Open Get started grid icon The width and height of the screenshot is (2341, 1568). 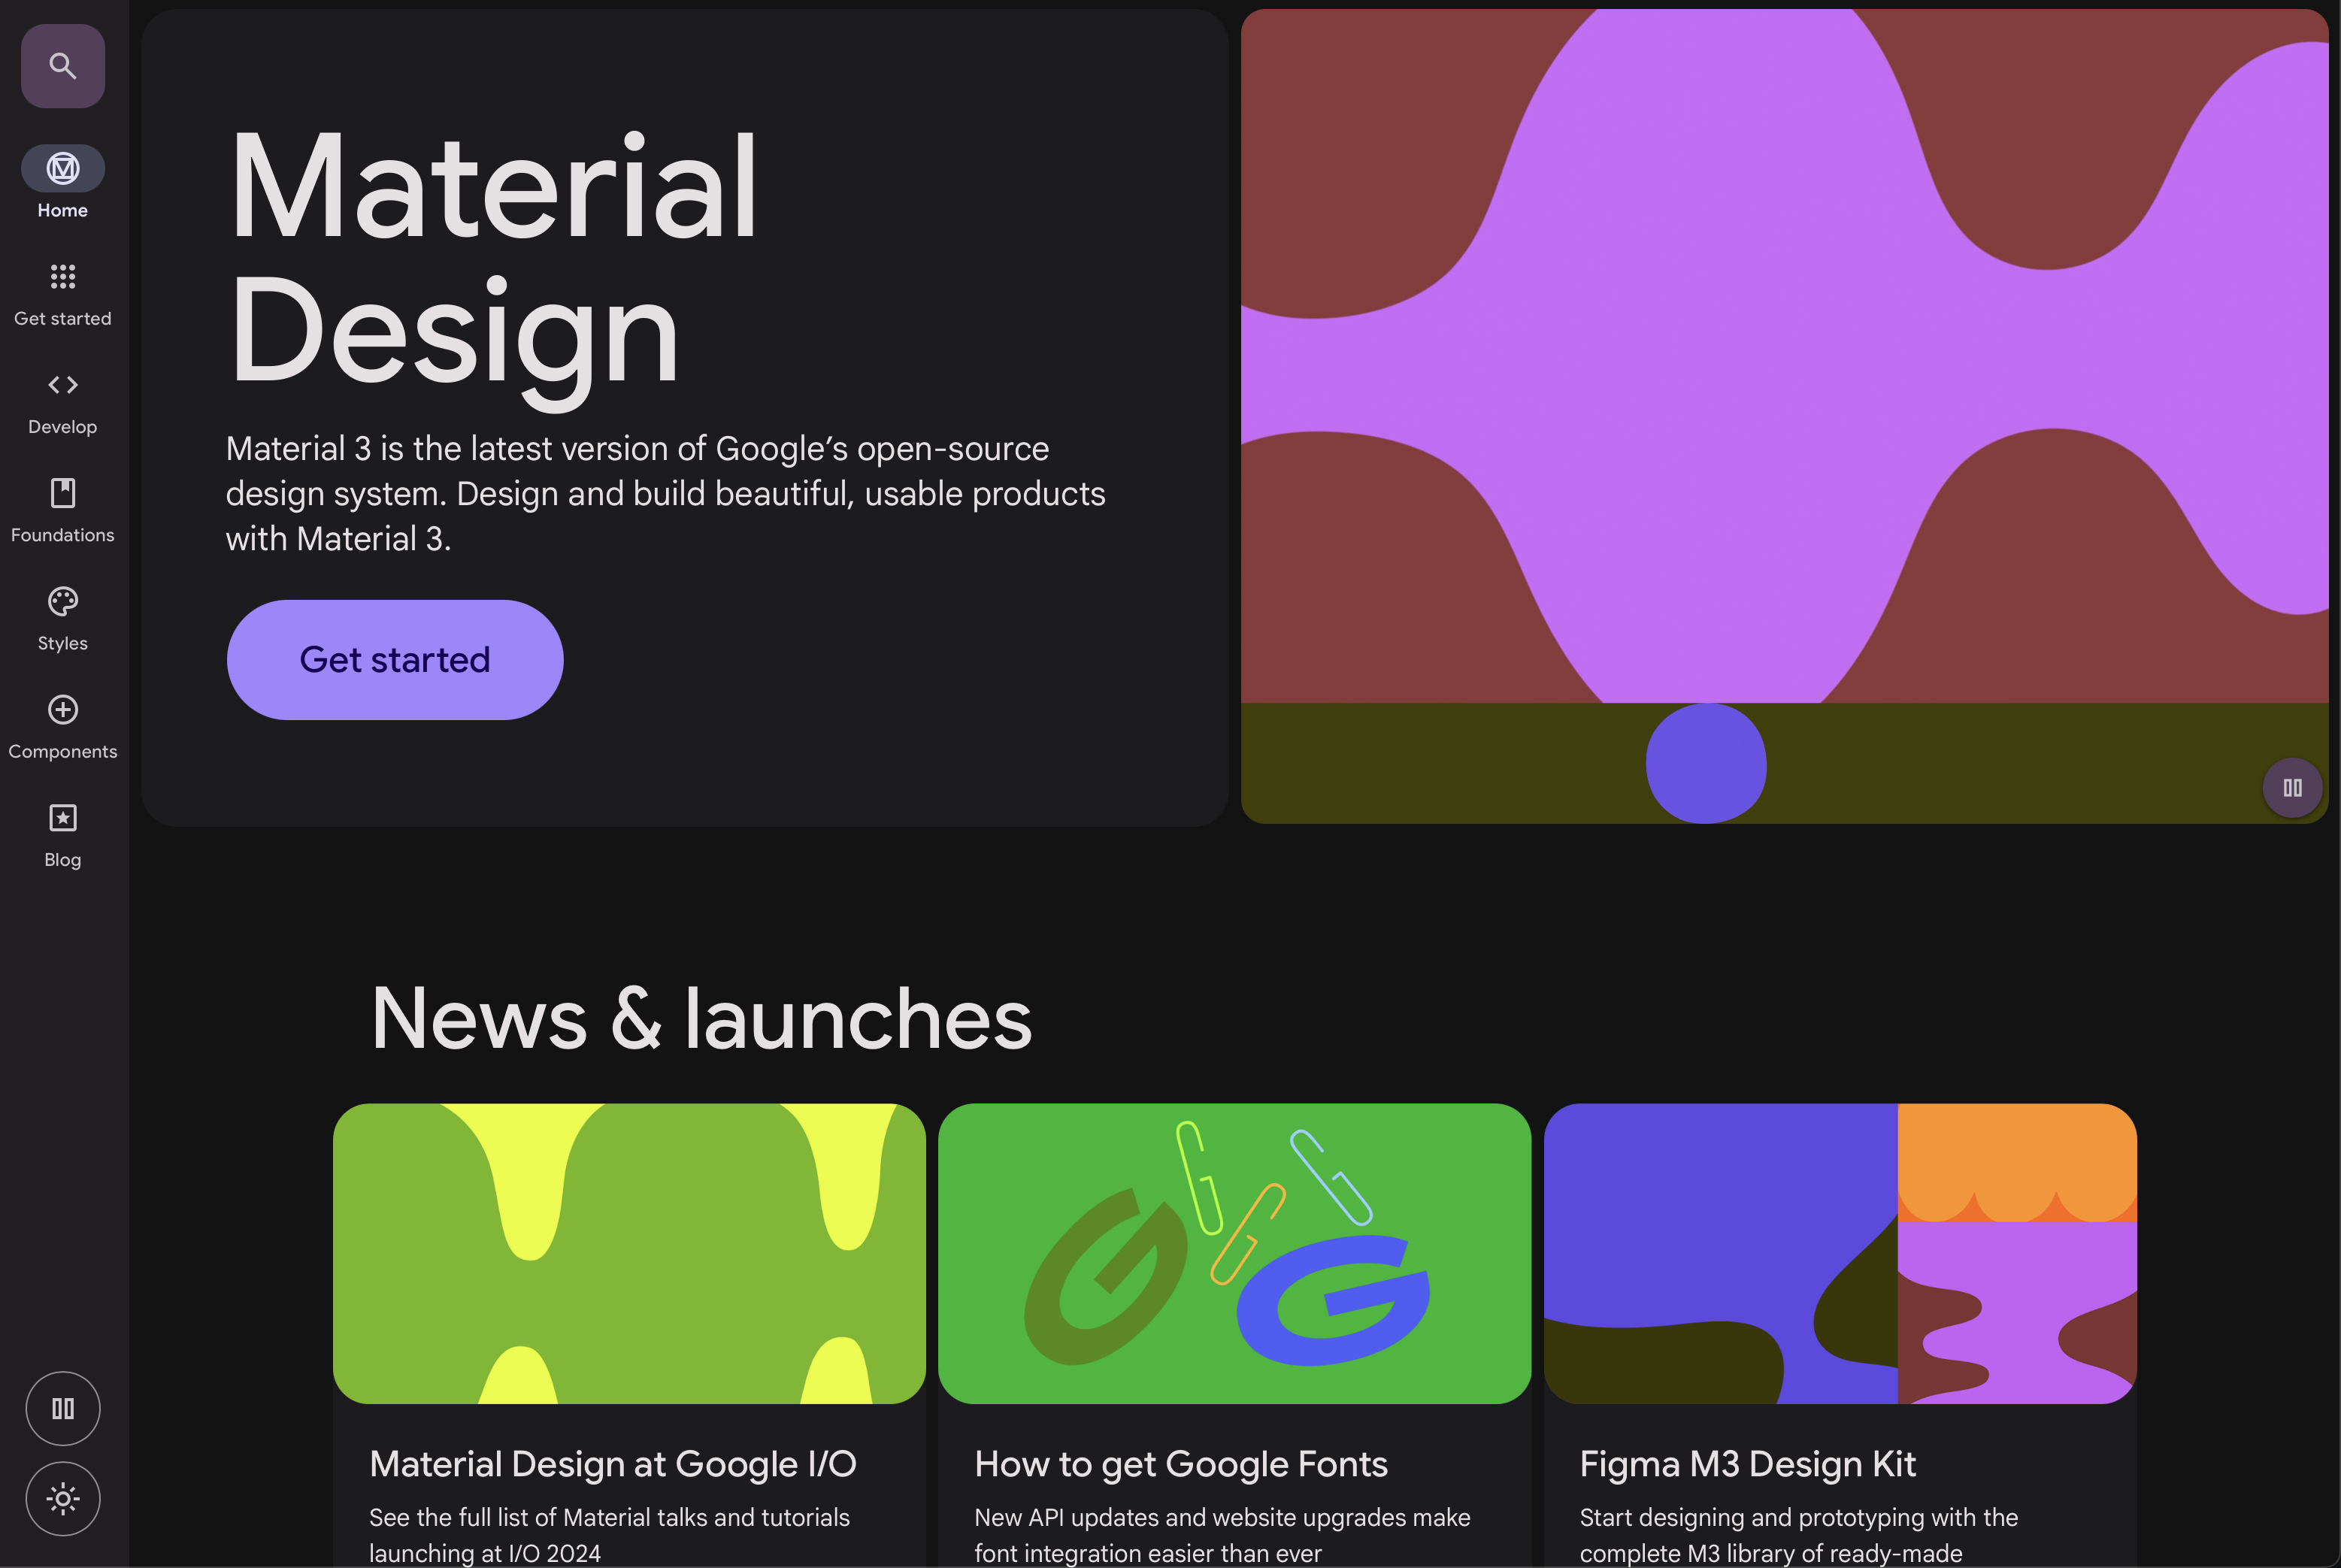coord(63,276)
